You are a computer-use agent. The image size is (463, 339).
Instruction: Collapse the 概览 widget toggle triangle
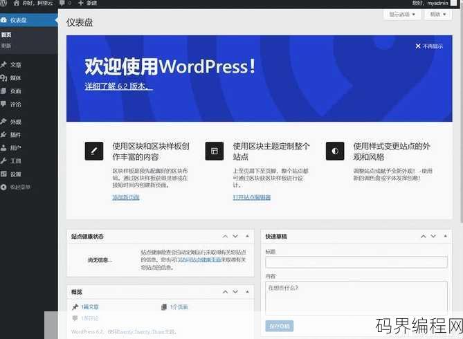click(x=247, y=292)
